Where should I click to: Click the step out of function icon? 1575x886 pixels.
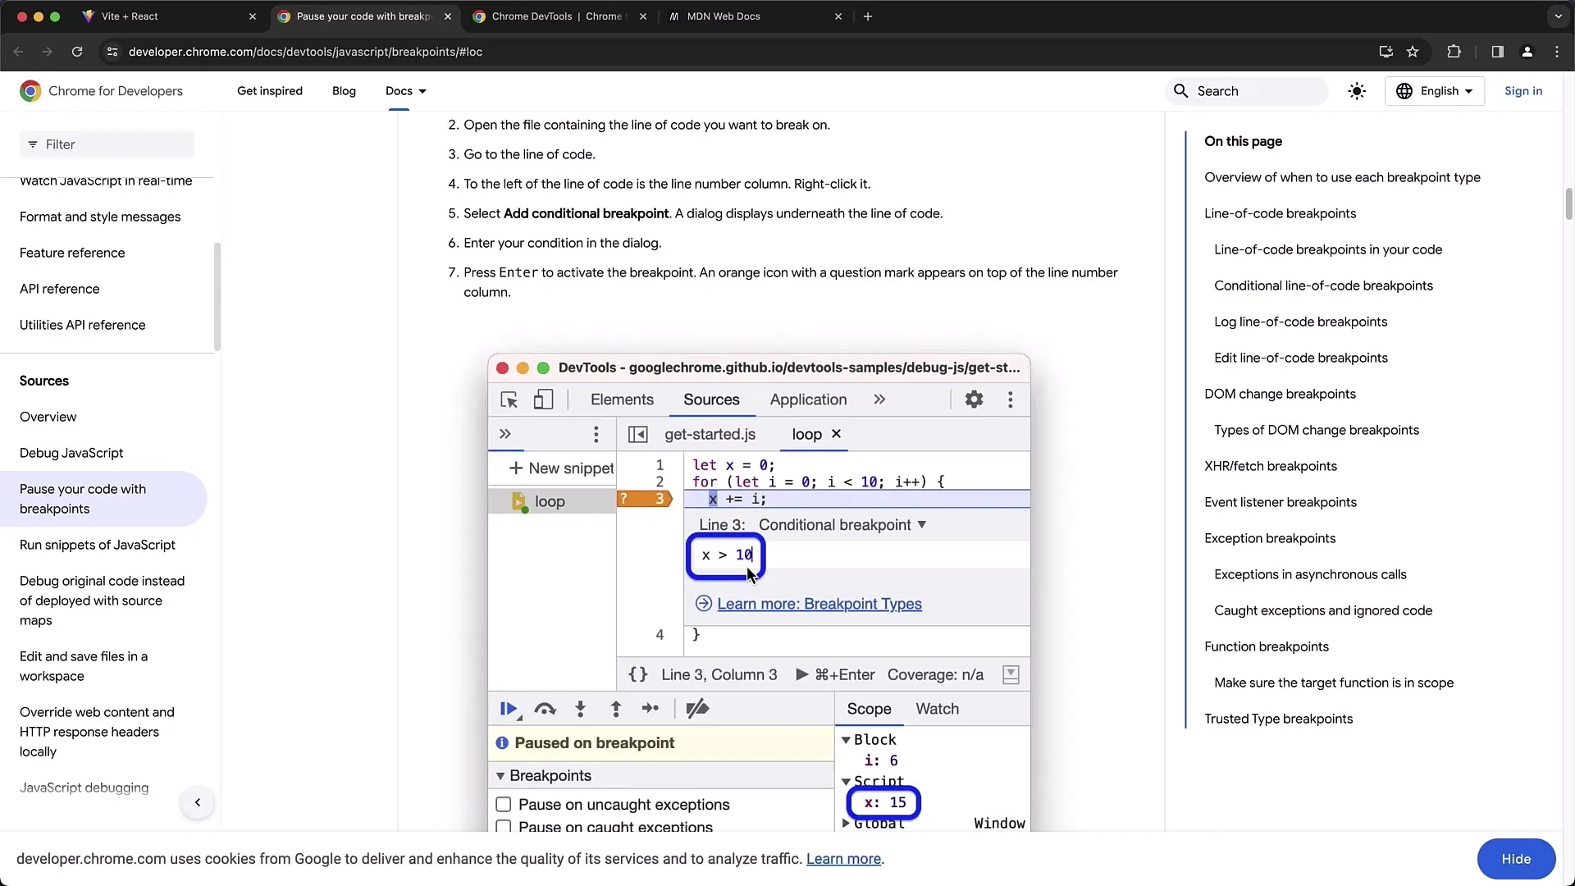[615, 707]
